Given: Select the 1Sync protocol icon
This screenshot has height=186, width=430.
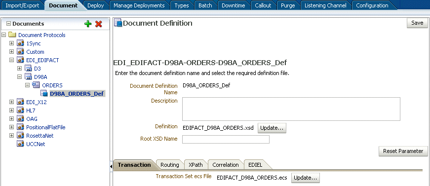Looking at the screenshot, I should tap(21, 43).
